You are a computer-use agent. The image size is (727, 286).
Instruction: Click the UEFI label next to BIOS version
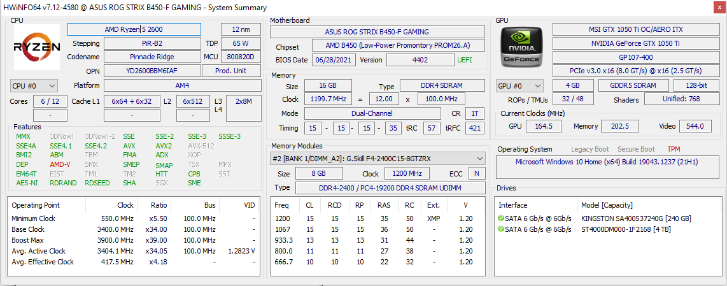pos(465,60)
